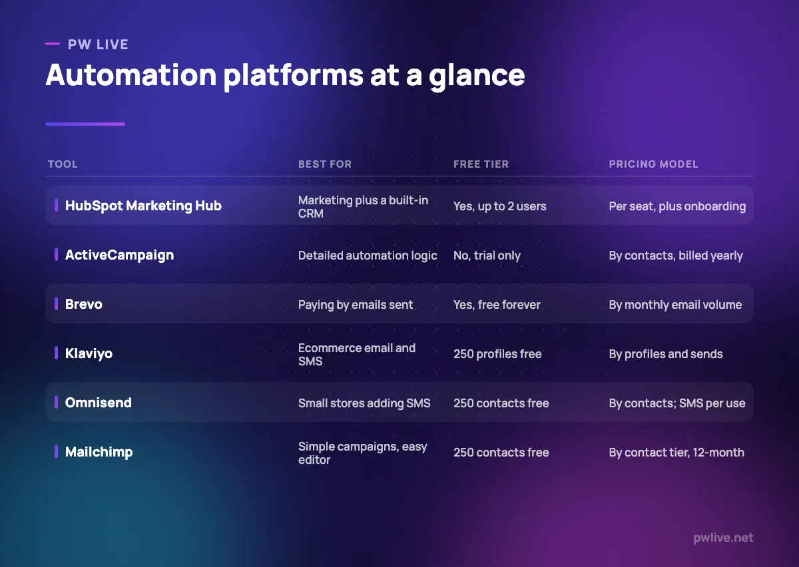
Task: Click 'By contacts, billed yearly' cell
Action: tap(676, 256)
